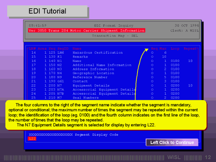
Task: Select the N7 Equipment Details row
Action: tap(88, 85)
